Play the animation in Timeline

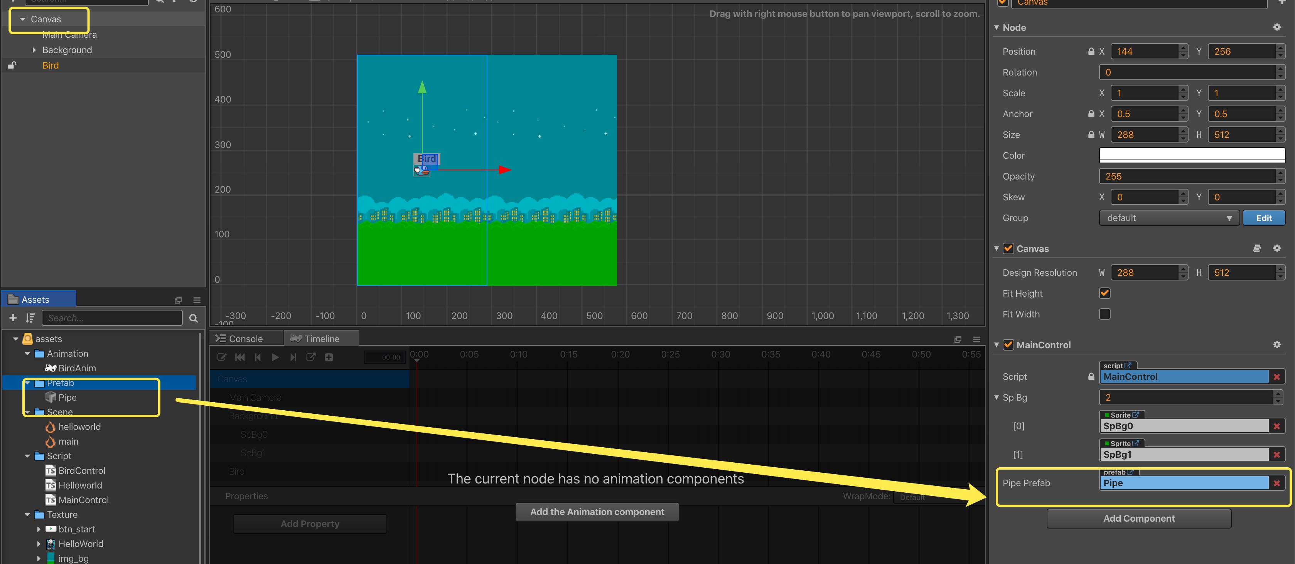pyautogui.click(x=275, y=357)
